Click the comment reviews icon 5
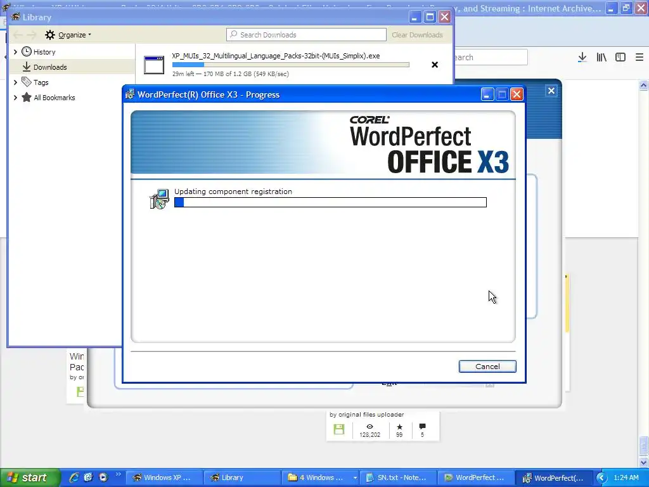Viewport: 649px width, 487px height. 422,427
